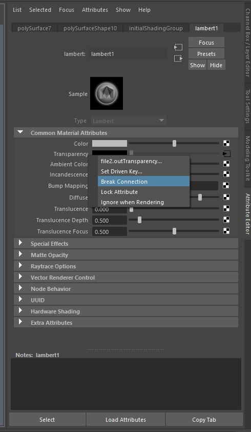
Task: Click the gray Color swatch
Action: pos(110,143)
